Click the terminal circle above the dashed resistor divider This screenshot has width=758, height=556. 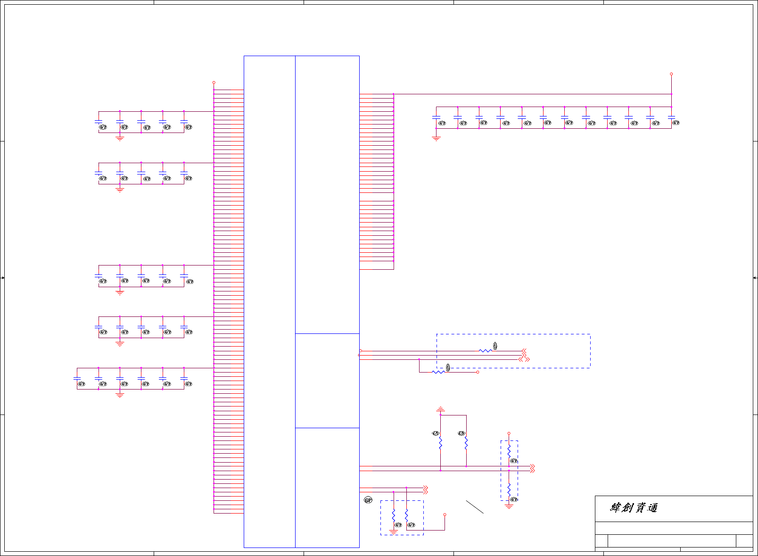tap(509, 433)
